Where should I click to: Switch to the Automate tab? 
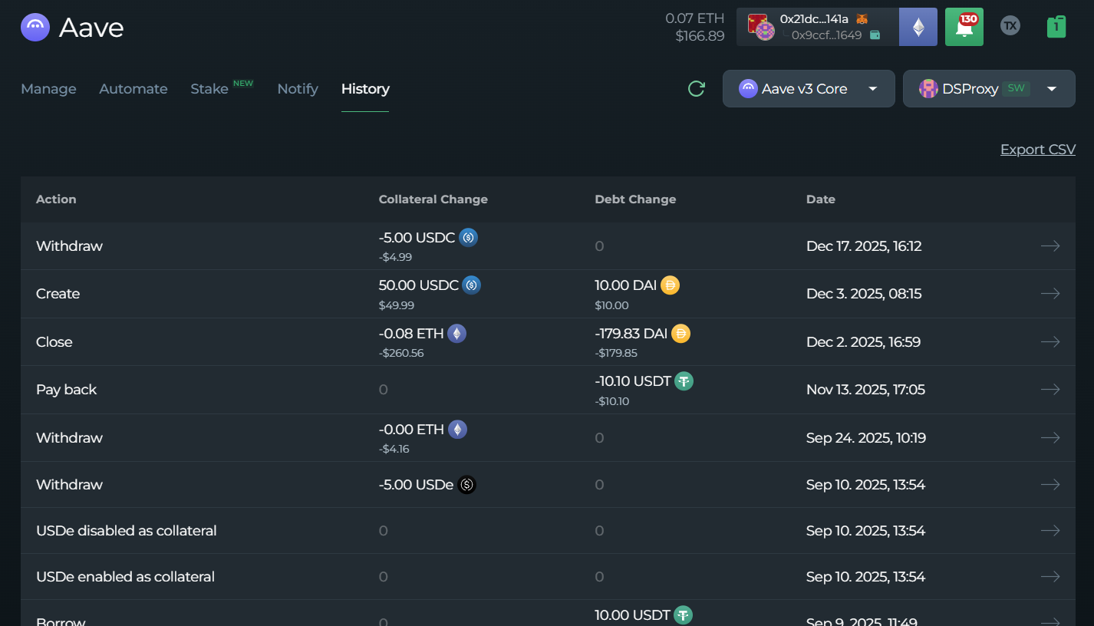(x=133, y=89)
